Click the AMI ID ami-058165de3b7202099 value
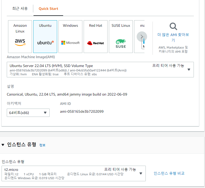 coord(82,111)
